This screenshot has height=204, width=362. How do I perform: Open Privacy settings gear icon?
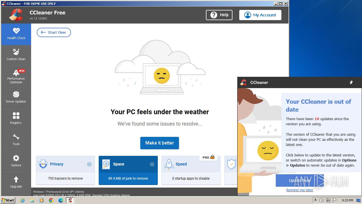[89, 164]
